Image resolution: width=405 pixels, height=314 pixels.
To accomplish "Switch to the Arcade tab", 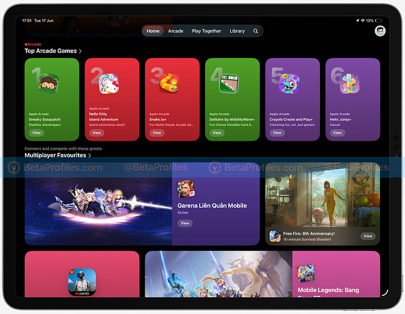I will coord(176,31).
